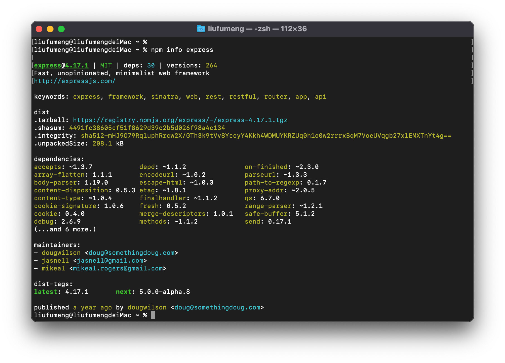Click the 'jasnell' maintainer name
The image size is (505, 363).
[55, 261]
